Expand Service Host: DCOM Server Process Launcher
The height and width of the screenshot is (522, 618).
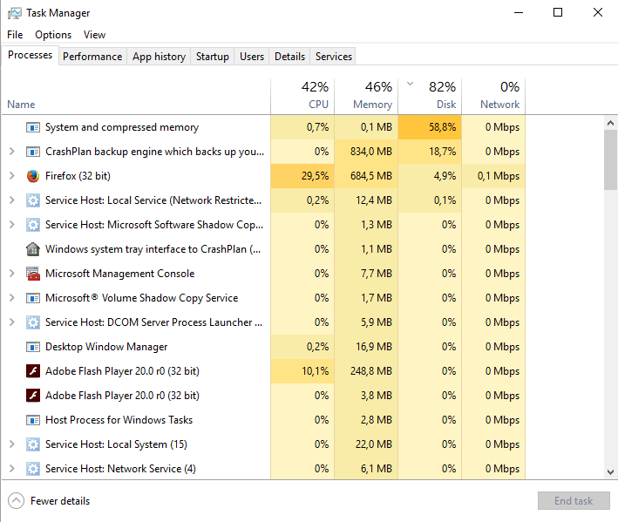pyautogui.click(x=12, y=322)
